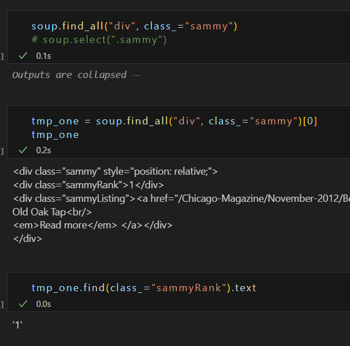Image resolution: width=350 pixels, height=346 pixels.
Task: Click the position: relative div output line
Action: tap(115, 171)
